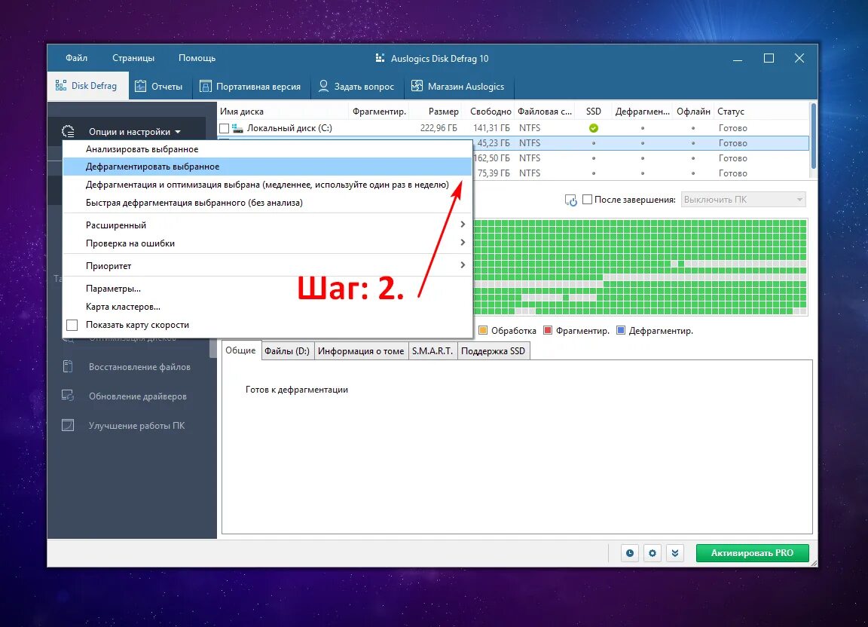The image size is (868, 627).
Task: Expand the Проверка на ошибки submenu
Action: 267,243
